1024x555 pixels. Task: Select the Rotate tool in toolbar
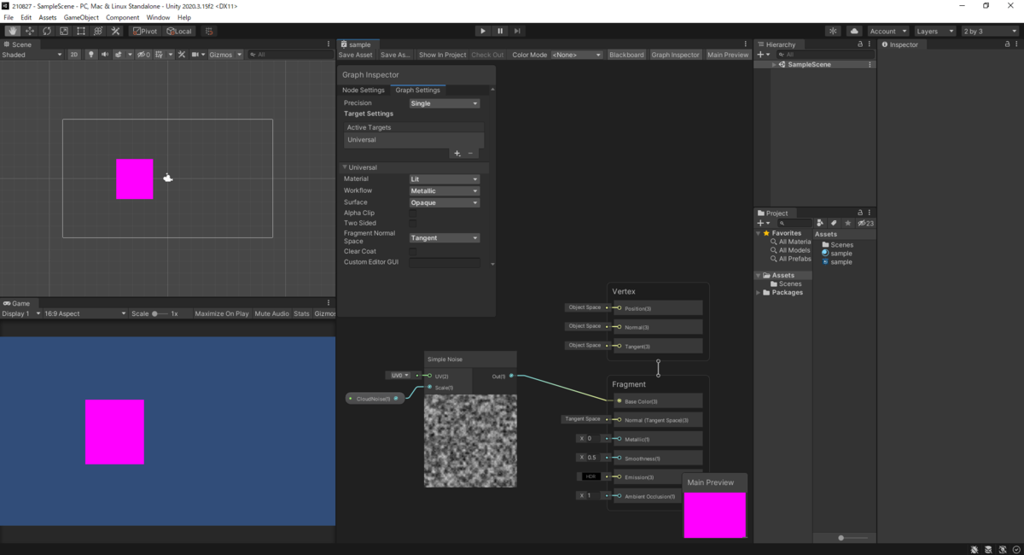pyautogui.click(x=47, y=31)
